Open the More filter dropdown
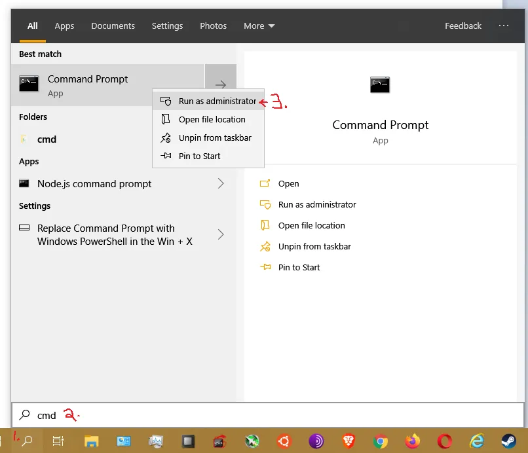 259,26
